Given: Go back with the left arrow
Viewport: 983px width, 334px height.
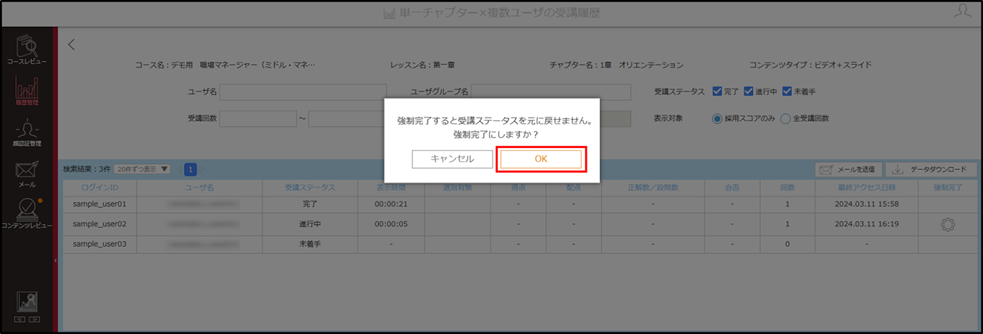Looking at the screenshot, I should [x=72, y=45].
